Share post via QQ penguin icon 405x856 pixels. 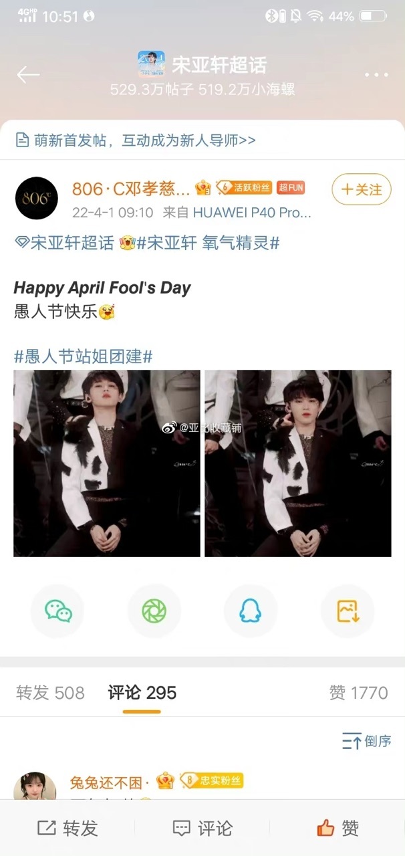[250, 611]
